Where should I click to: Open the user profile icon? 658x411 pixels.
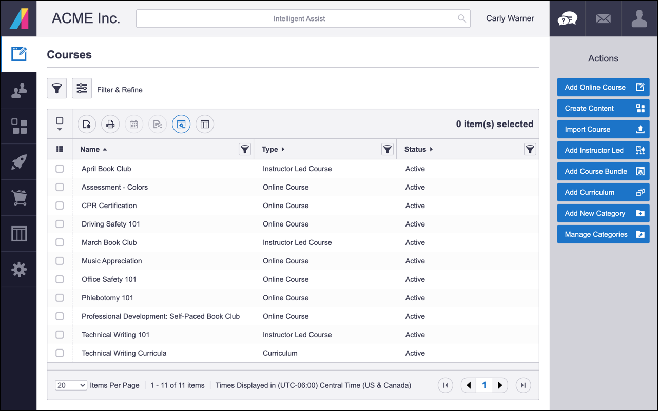point(640,19)
